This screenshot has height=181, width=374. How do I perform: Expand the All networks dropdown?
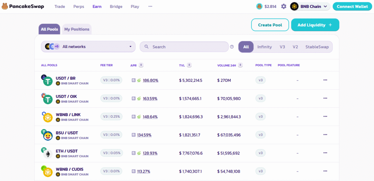click(x=88, y=47)
